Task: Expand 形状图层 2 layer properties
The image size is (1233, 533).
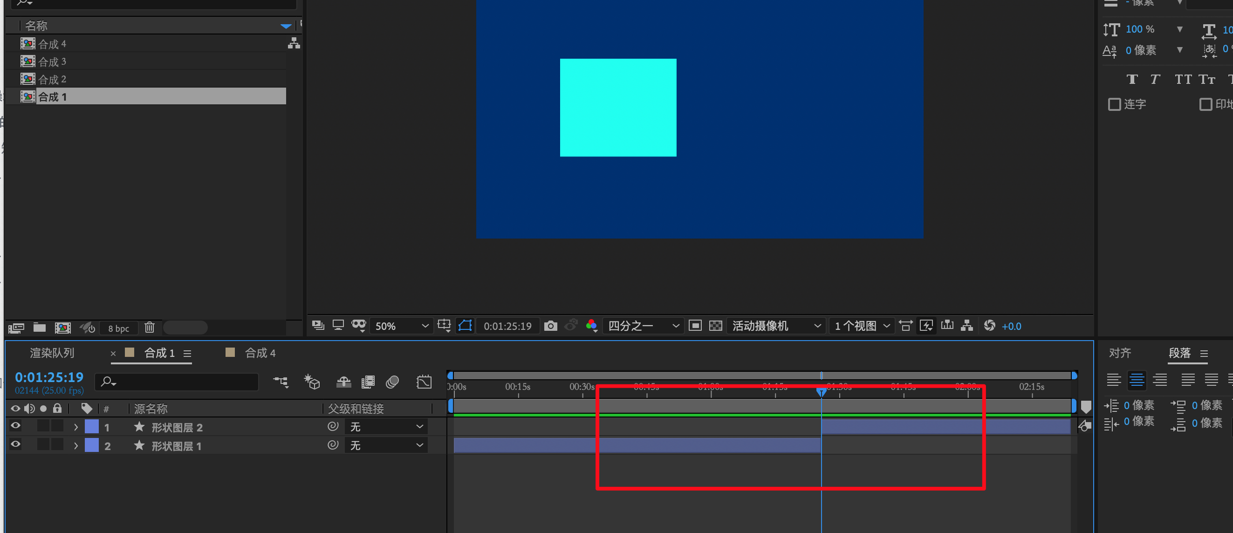Action: (x=75, y=427)
